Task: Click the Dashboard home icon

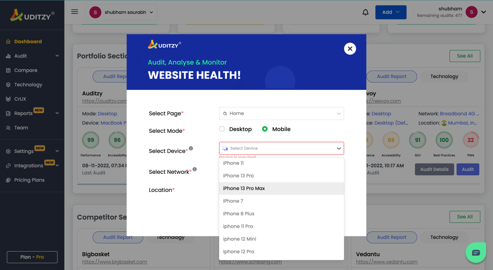Action: (8, 42)
